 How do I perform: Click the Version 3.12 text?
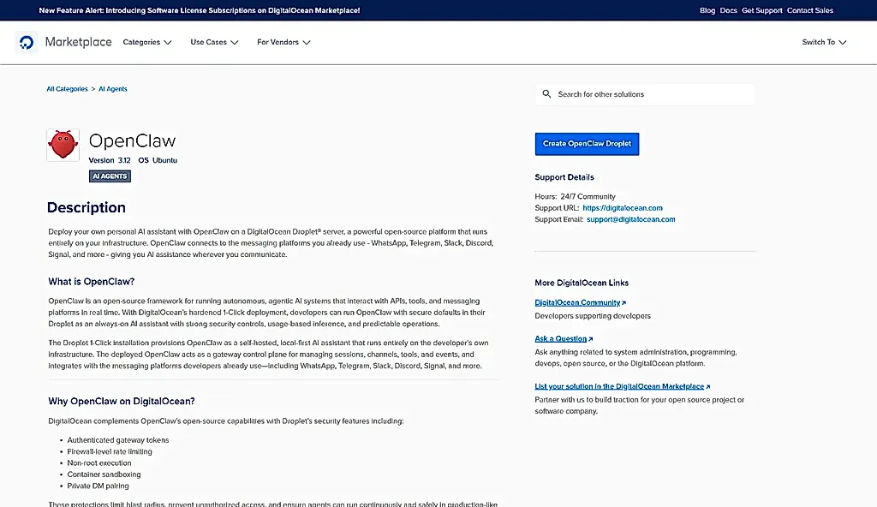click(110, 160)
